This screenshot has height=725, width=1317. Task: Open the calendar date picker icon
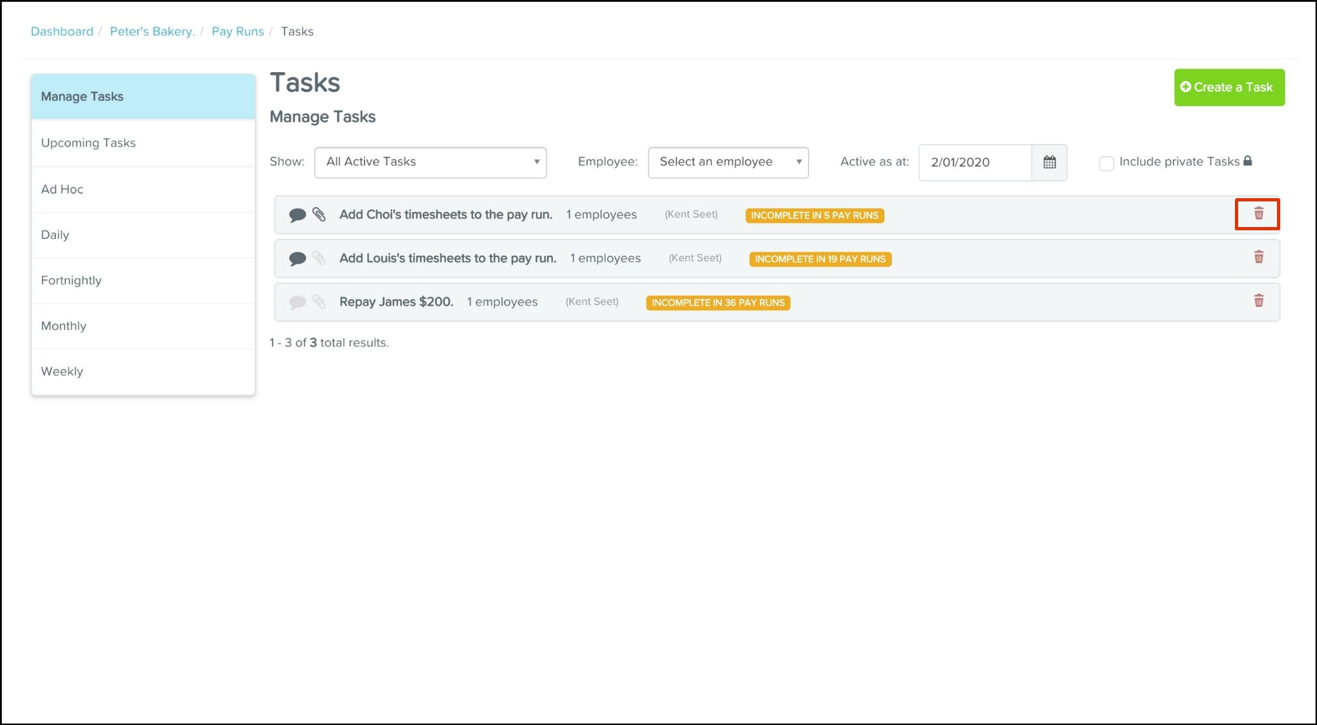[x=1049, y=162]
